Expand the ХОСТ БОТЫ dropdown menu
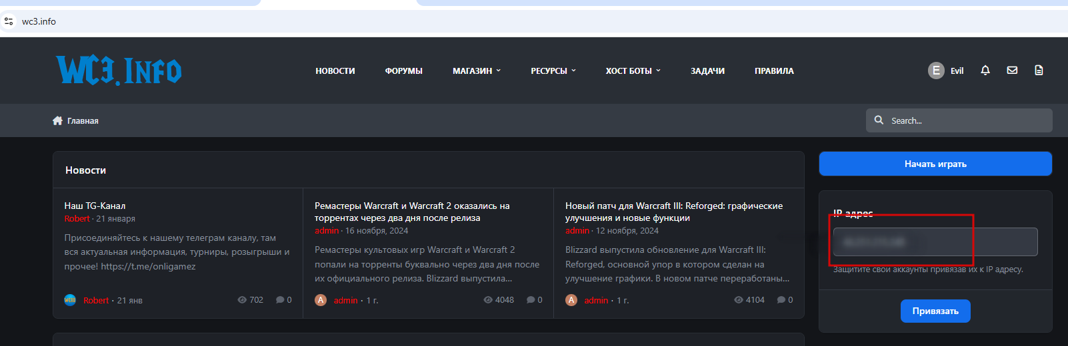Image resolution: width=1068 pixels, height=346 pixels. 633,71
